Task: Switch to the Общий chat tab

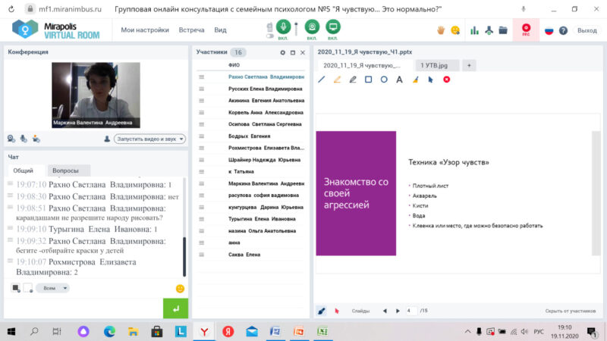Action: point(24,170)
